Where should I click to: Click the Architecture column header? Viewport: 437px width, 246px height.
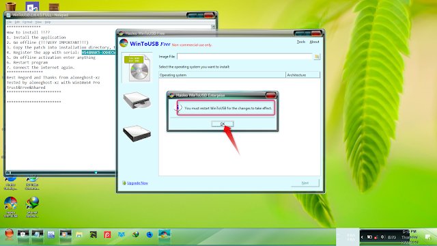(303, 75)
